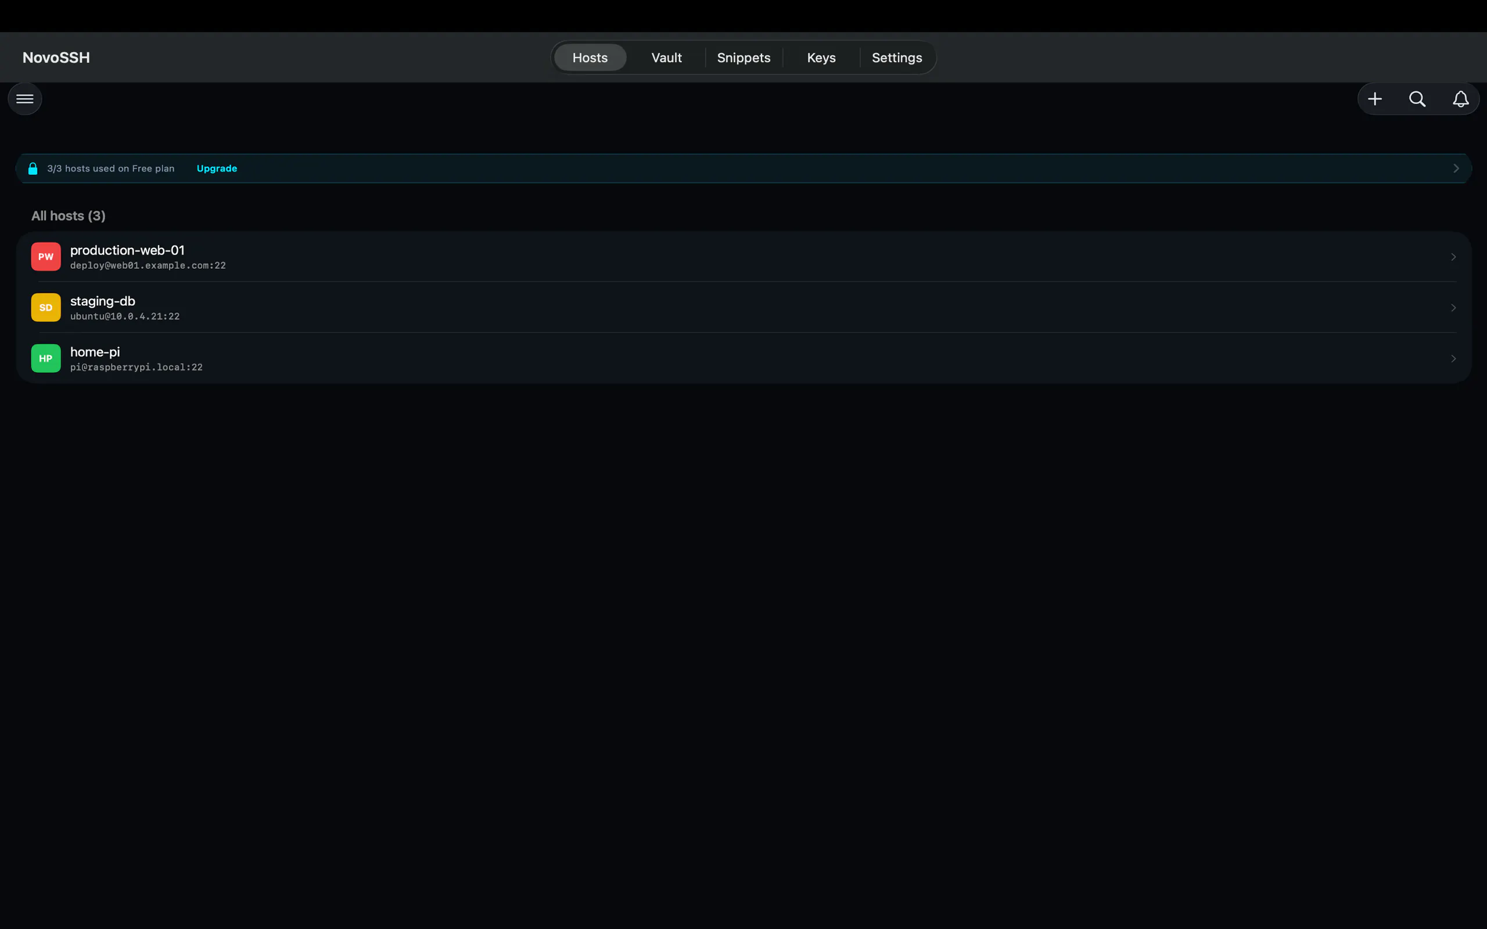
Task: Click the yellow SD host avatar
Action: [x=46, y=308]
